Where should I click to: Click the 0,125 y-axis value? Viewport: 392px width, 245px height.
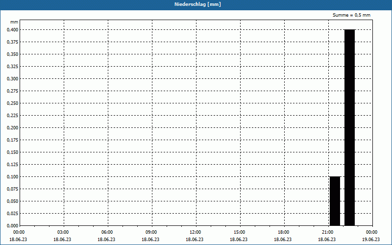click(13, 165)
